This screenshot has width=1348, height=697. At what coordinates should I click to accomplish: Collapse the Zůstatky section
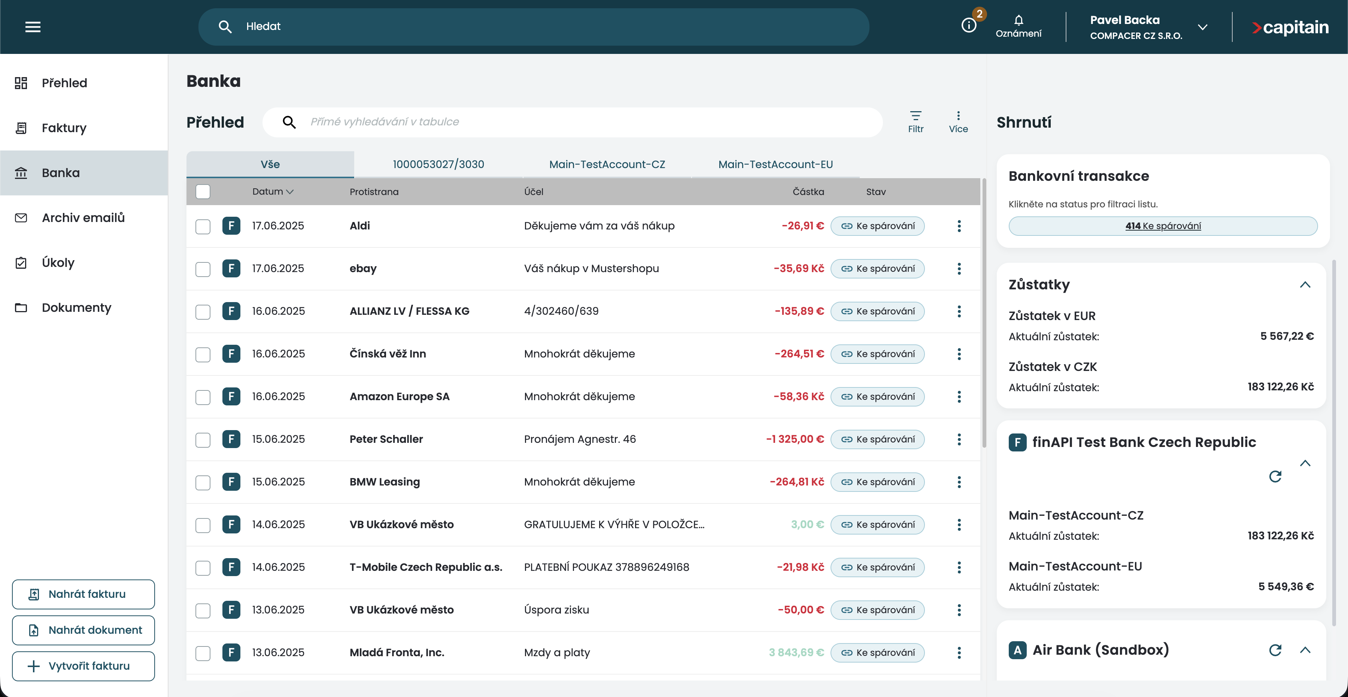click(x=1305, y=284)
